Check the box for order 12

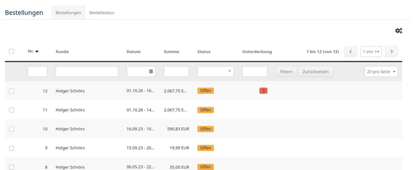pyautogui.click(x=11, y=91)
